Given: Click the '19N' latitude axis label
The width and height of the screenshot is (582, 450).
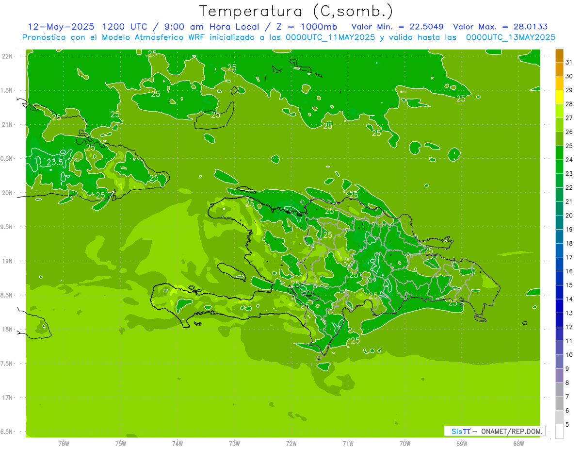Looking at the screenshot, I should (7, 261).
